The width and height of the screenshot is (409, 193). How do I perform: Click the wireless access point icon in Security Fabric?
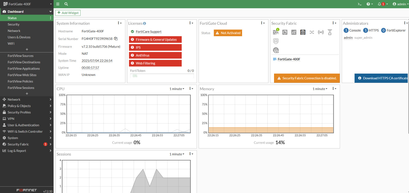(321, 32)
